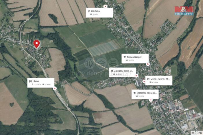Click the arrow marker below Tomas Kappel card

pos(148,64)
